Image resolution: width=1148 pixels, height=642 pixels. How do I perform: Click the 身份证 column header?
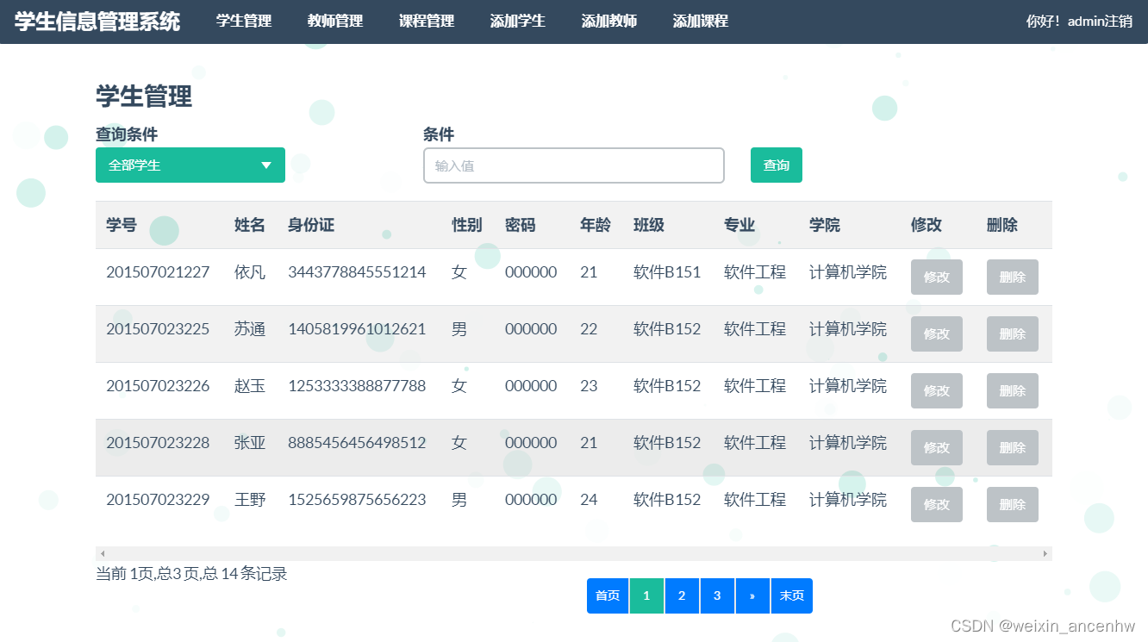click(x=311, y=226)
